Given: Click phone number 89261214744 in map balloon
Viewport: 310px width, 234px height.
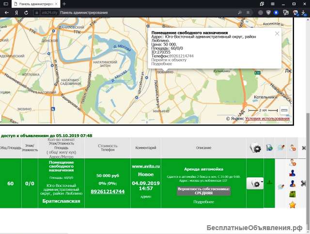Looking at the screenshot, I should (181, 56).
